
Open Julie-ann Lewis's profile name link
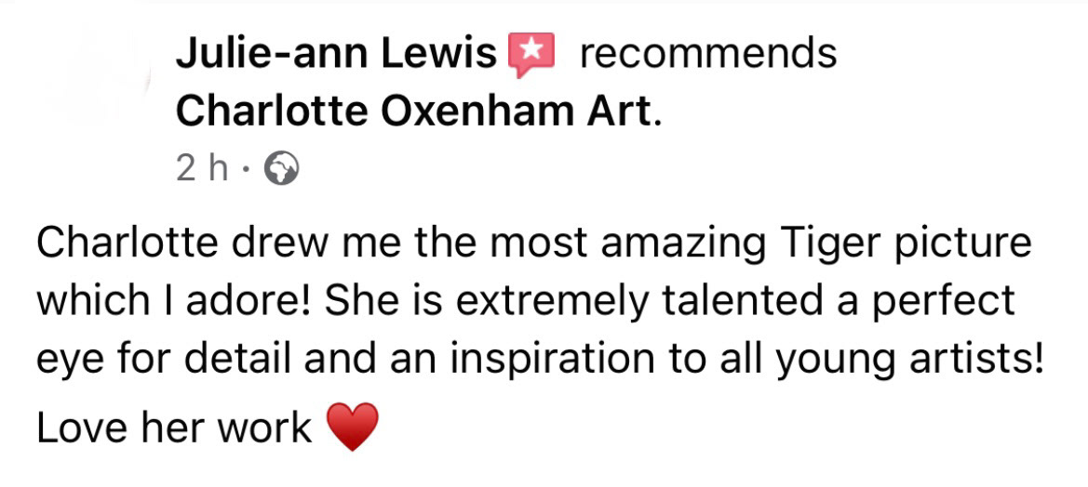tap(337, 53)
